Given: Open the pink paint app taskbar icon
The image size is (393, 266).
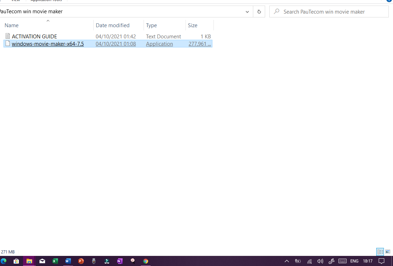Looking at the screenshot, I should (133, 261).
